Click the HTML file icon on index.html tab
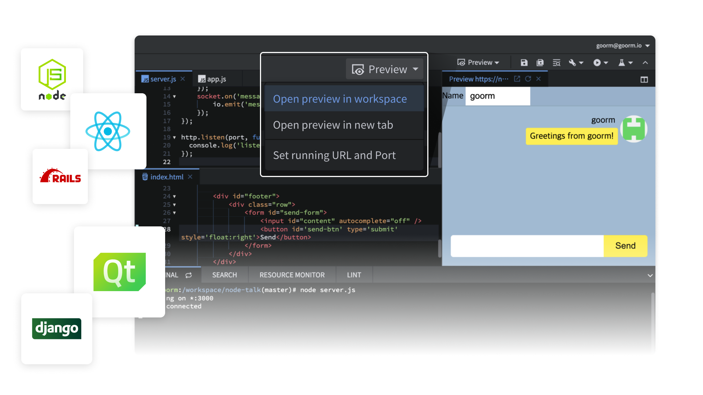 (145, 177)
